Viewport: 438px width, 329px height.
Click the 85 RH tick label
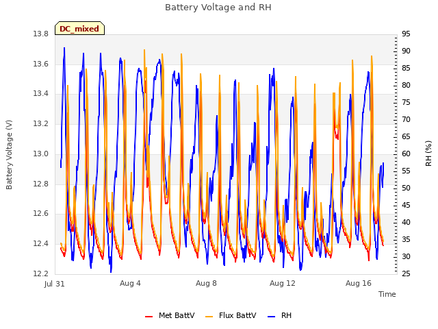(406, 68)
